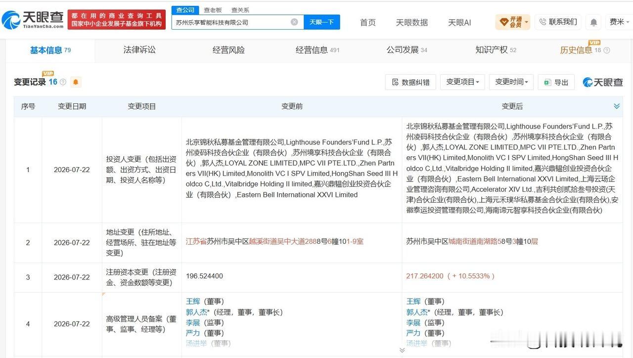Click the 序号 column header

[28, 106]
